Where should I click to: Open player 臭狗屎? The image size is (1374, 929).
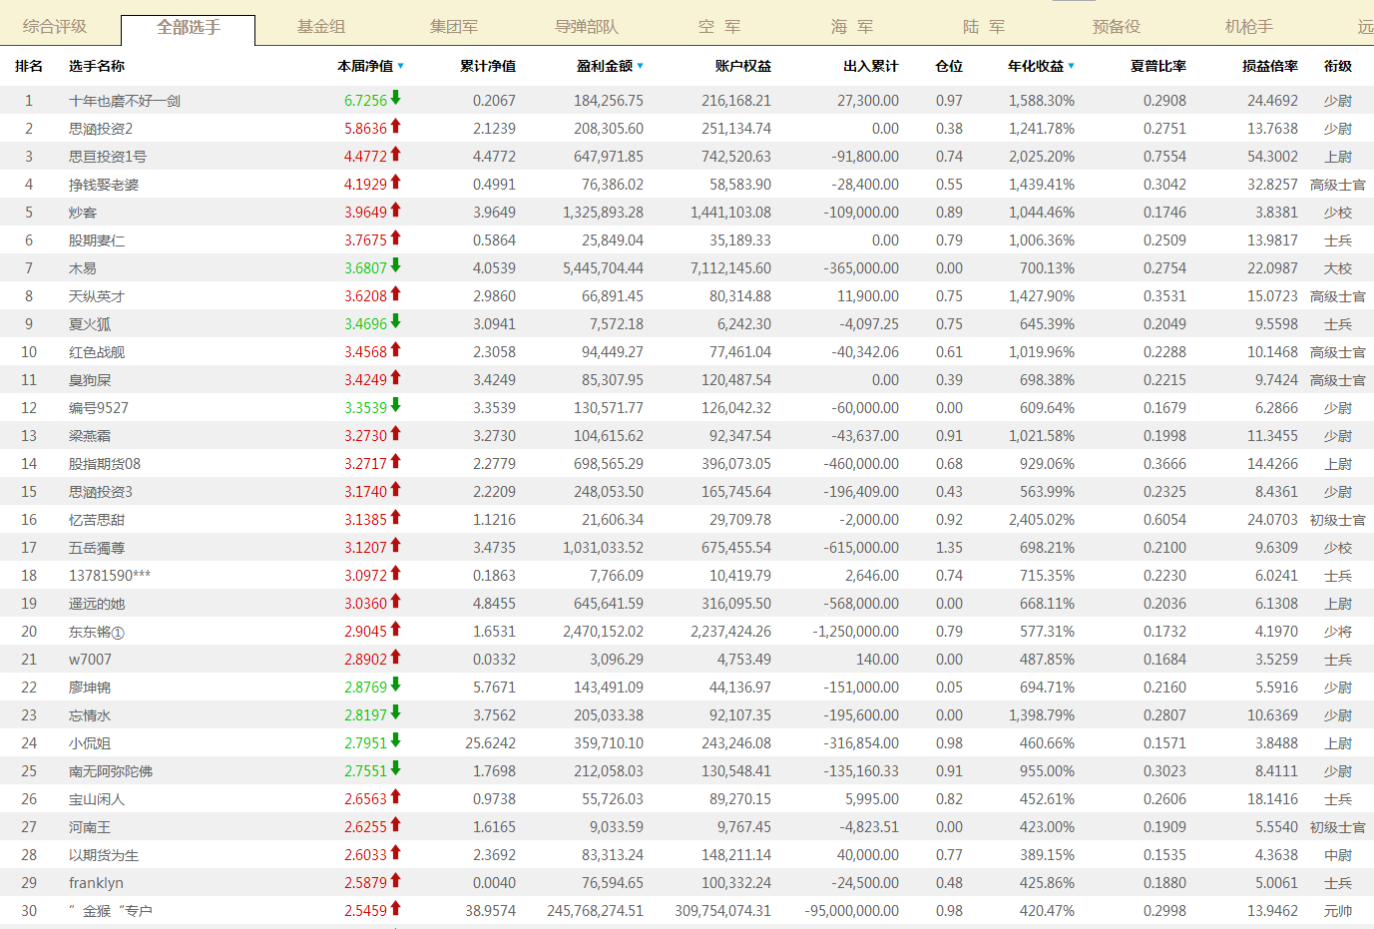[90, 380]
